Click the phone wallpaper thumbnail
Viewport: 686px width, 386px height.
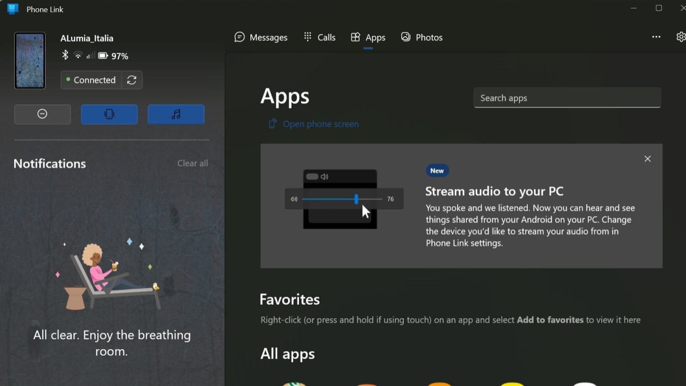click(x=30, y=61)
